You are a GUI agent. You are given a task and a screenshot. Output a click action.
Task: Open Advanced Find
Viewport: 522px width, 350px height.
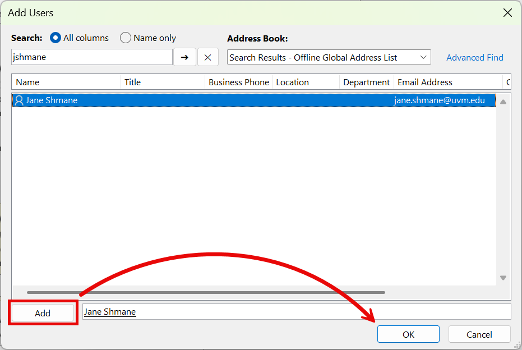point(474,57)
